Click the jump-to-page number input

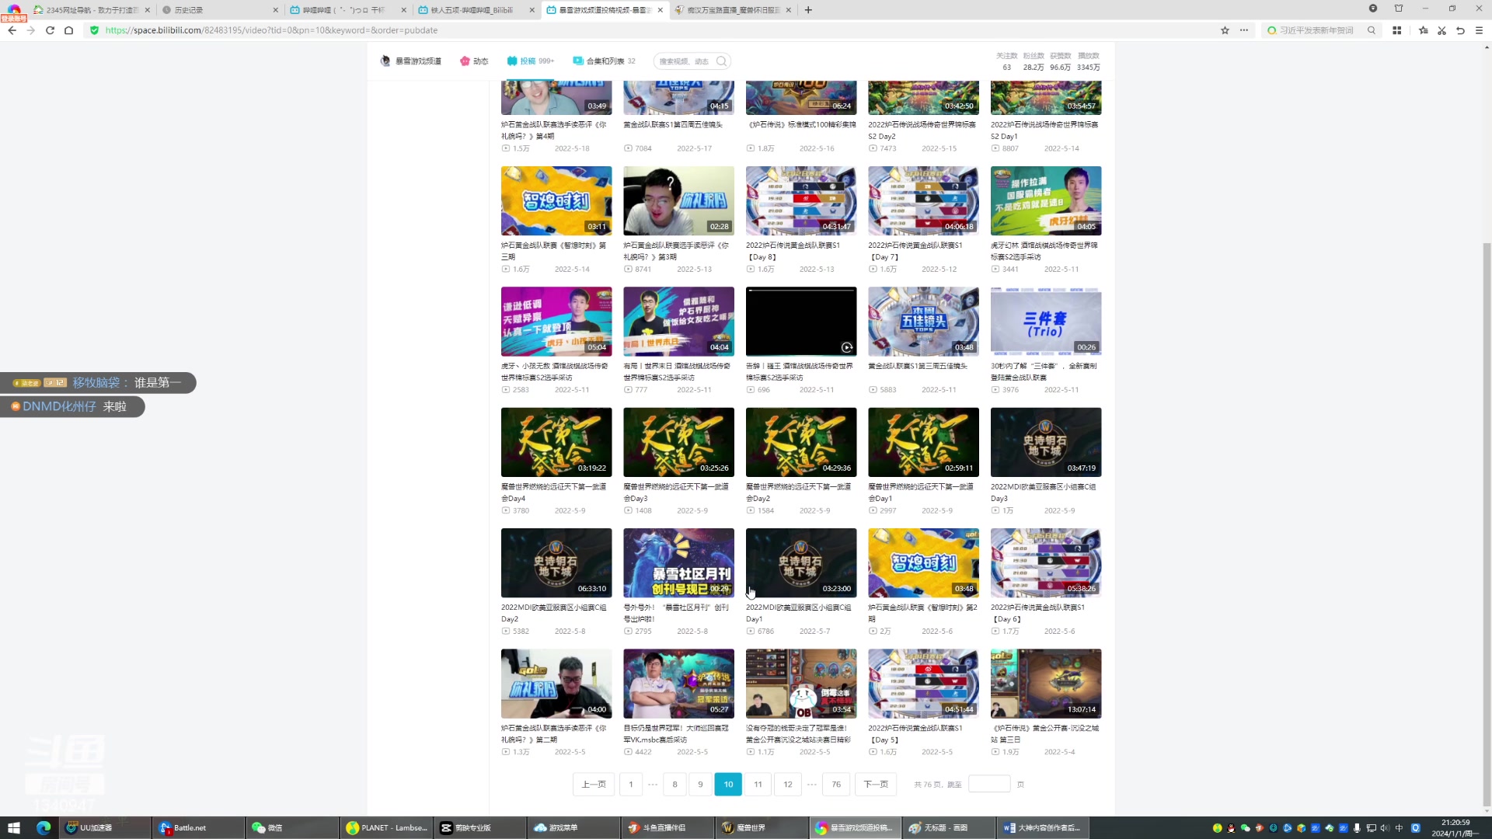[989, 784]
